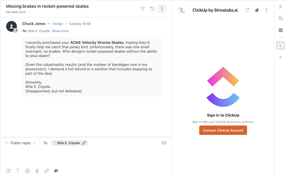Viewport: 287px width, 177px height.
Task: Open the ticket events history icon
Action: click(152, 9)
